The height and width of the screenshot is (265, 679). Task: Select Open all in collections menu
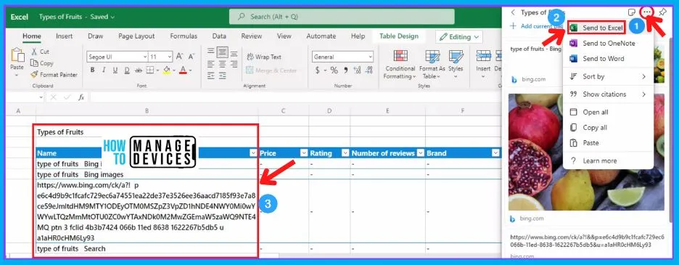coord(608,113)
